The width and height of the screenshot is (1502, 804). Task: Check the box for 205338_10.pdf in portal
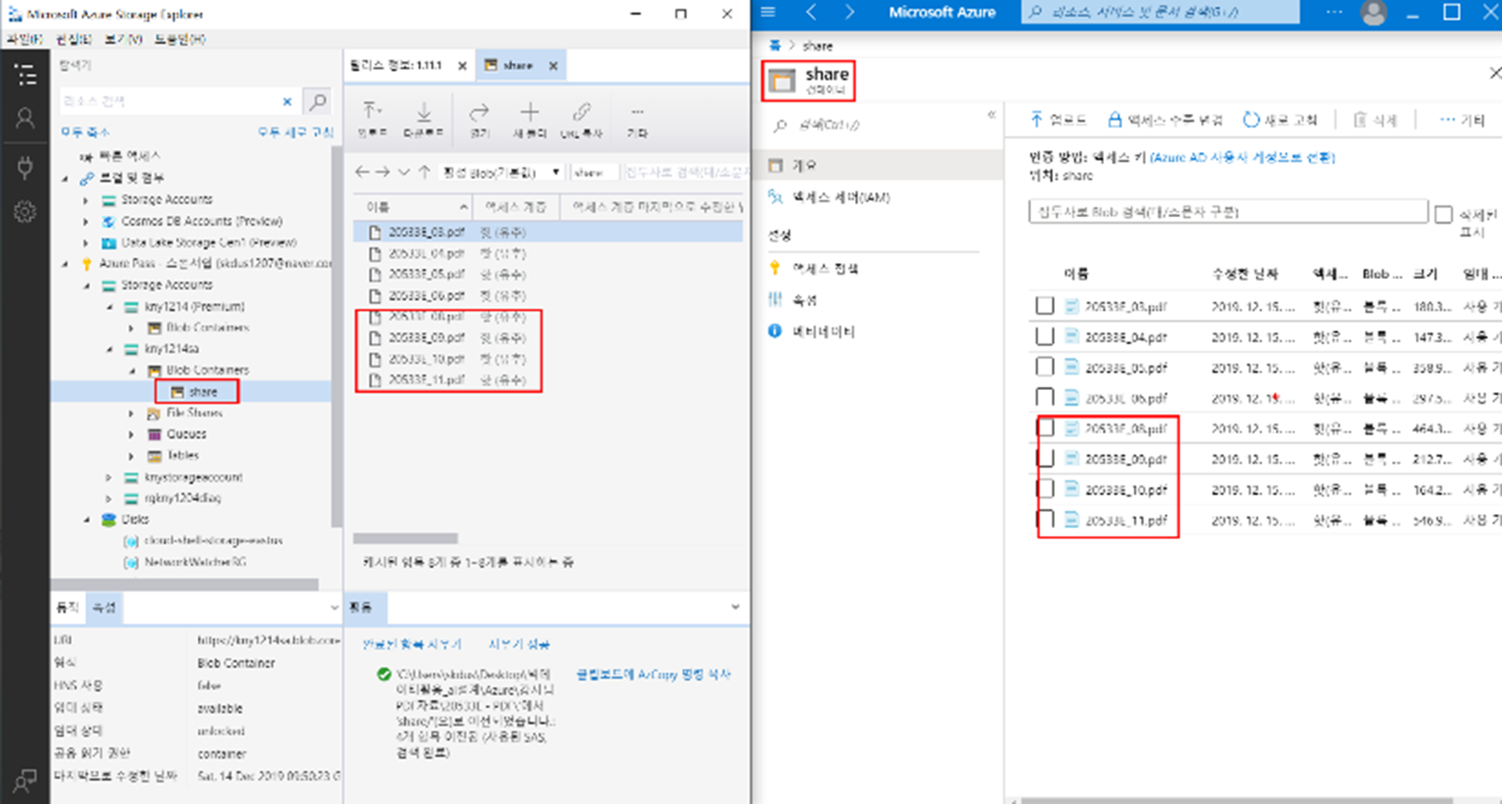tap(1045, 489)
